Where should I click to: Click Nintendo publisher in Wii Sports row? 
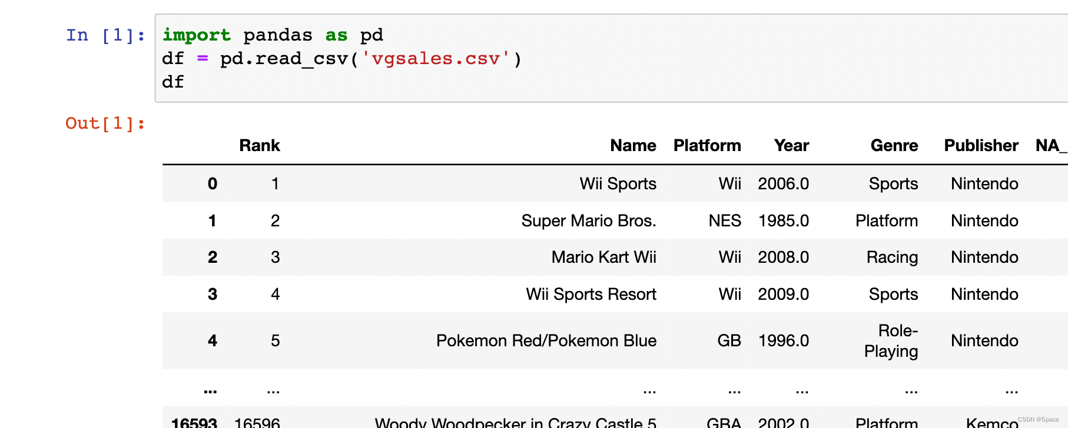pyautogui.click(x=984, y=184)
